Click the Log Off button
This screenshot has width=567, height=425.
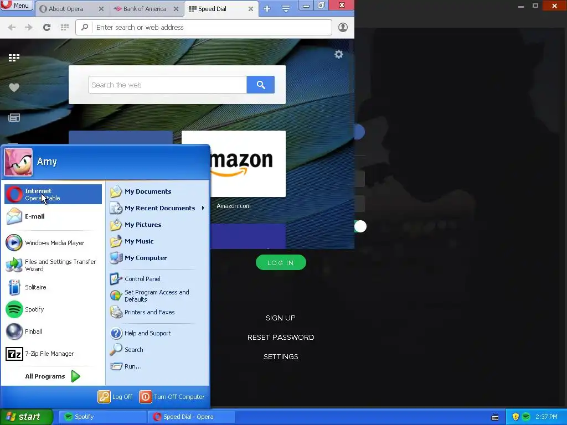tap(115, 397)
